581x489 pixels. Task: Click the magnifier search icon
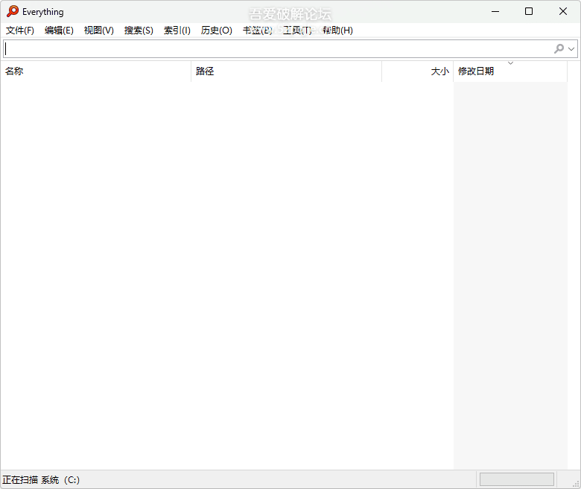[559, 48]
